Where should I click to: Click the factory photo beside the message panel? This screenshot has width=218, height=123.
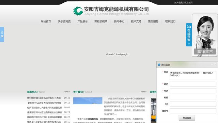pos(154,111)
